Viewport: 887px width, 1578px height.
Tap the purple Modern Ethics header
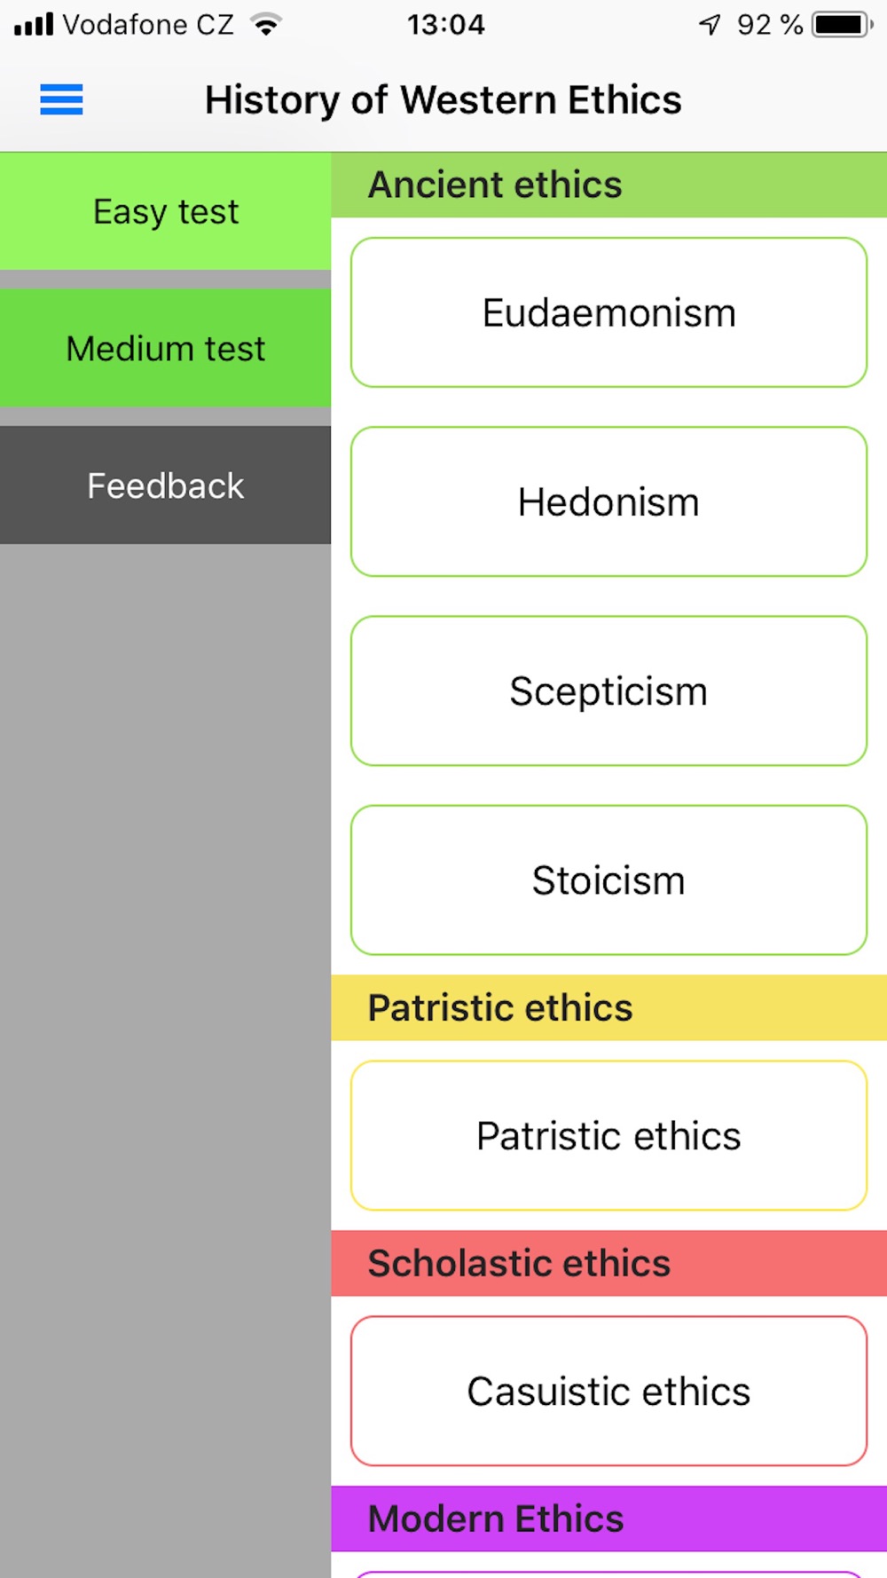coord(608,1519)
